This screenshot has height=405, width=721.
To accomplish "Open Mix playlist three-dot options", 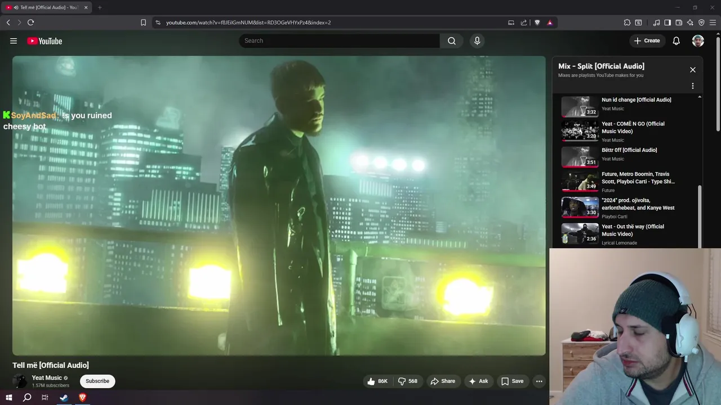I will (x=693, y=86).
